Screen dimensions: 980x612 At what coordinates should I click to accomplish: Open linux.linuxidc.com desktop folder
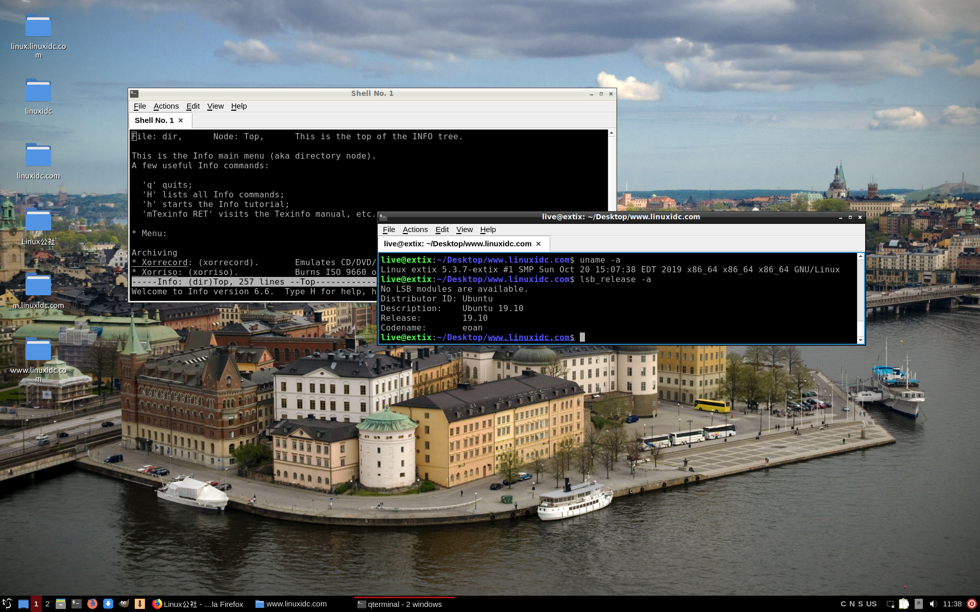tap(38, 36)
